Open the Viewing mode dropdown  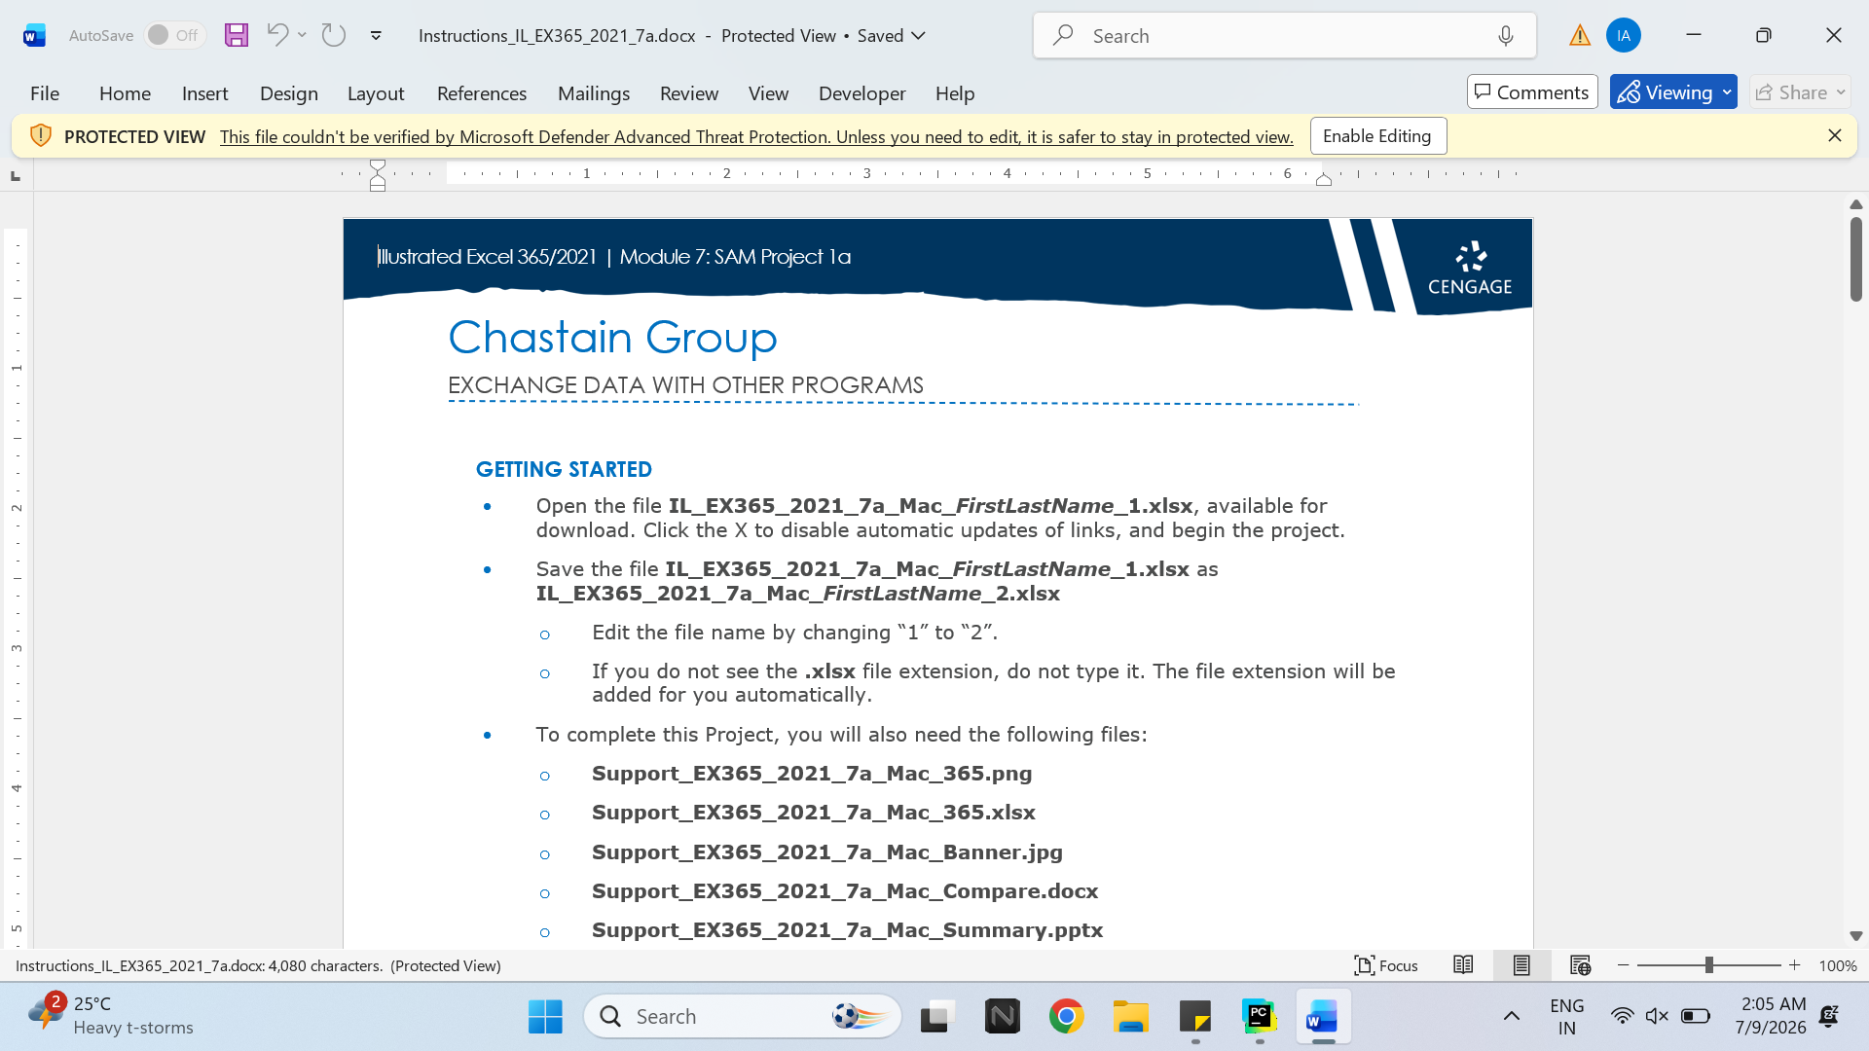(1673, 92)
